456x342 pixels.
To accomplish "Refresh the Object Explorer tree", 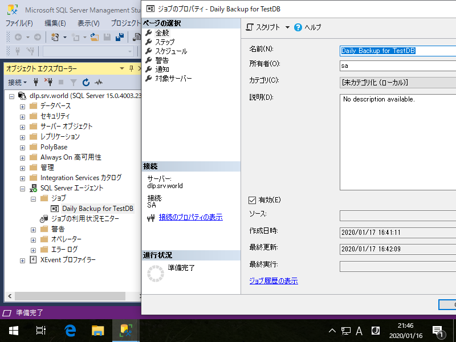I will click(87, 81).
